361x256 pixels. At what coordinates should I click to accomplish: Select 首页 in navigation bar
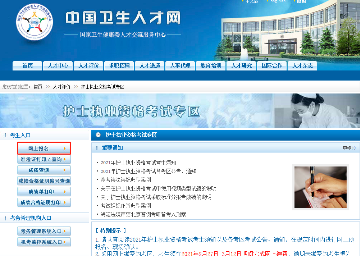click(x=27, y=65)
